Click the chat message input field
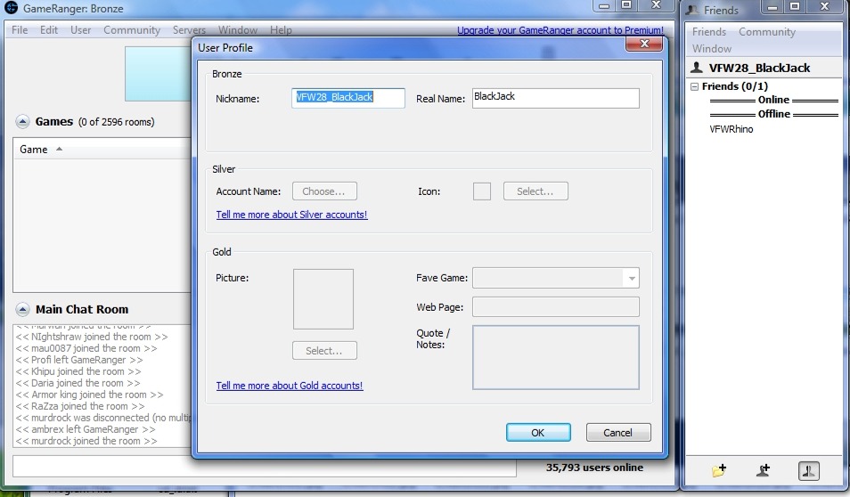This screenshot has width=850, height=497. point(265,467)
